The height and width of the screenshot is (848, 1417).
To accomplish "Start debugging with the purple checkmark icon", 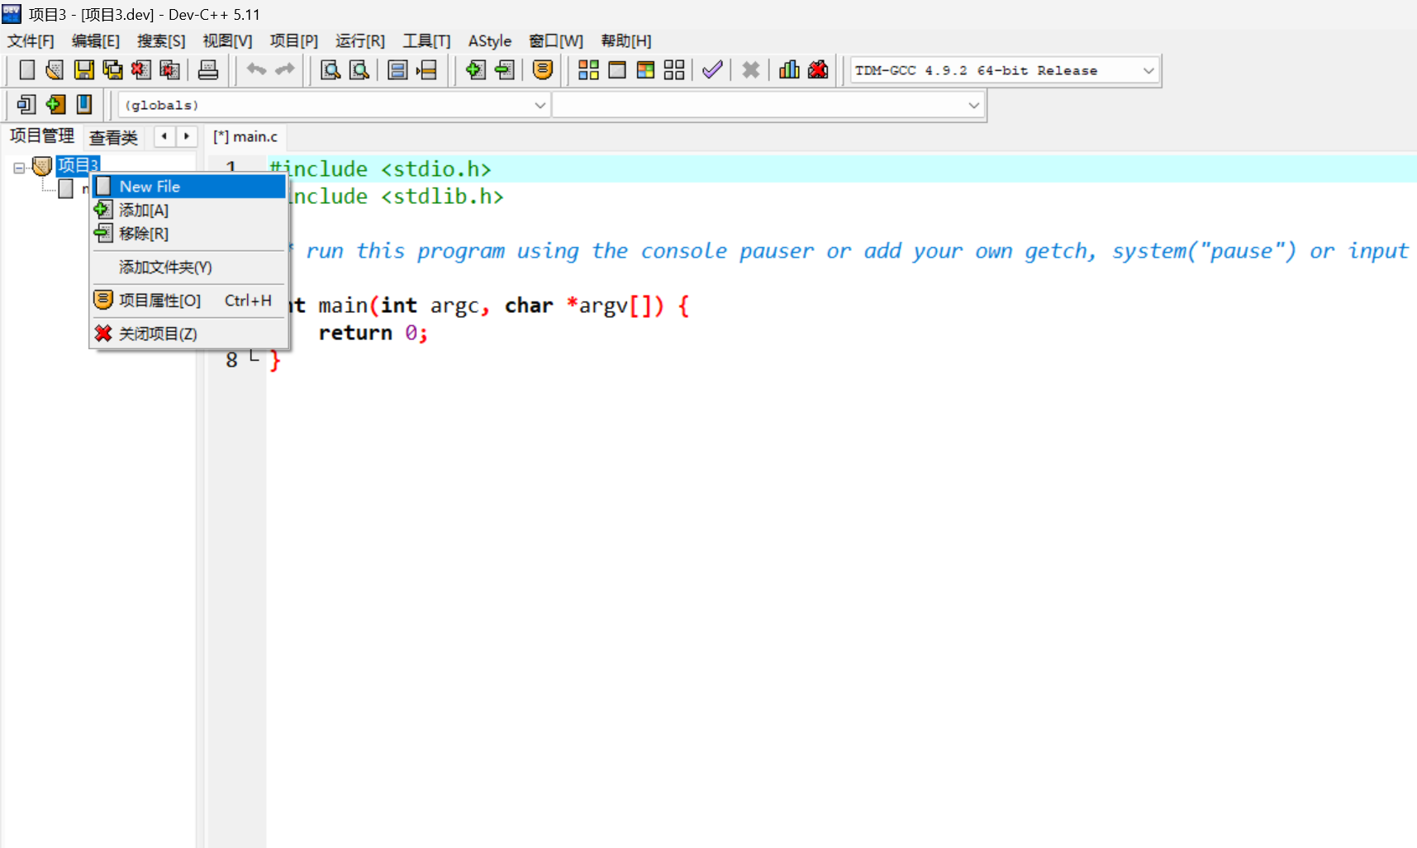I will point(712,70).
